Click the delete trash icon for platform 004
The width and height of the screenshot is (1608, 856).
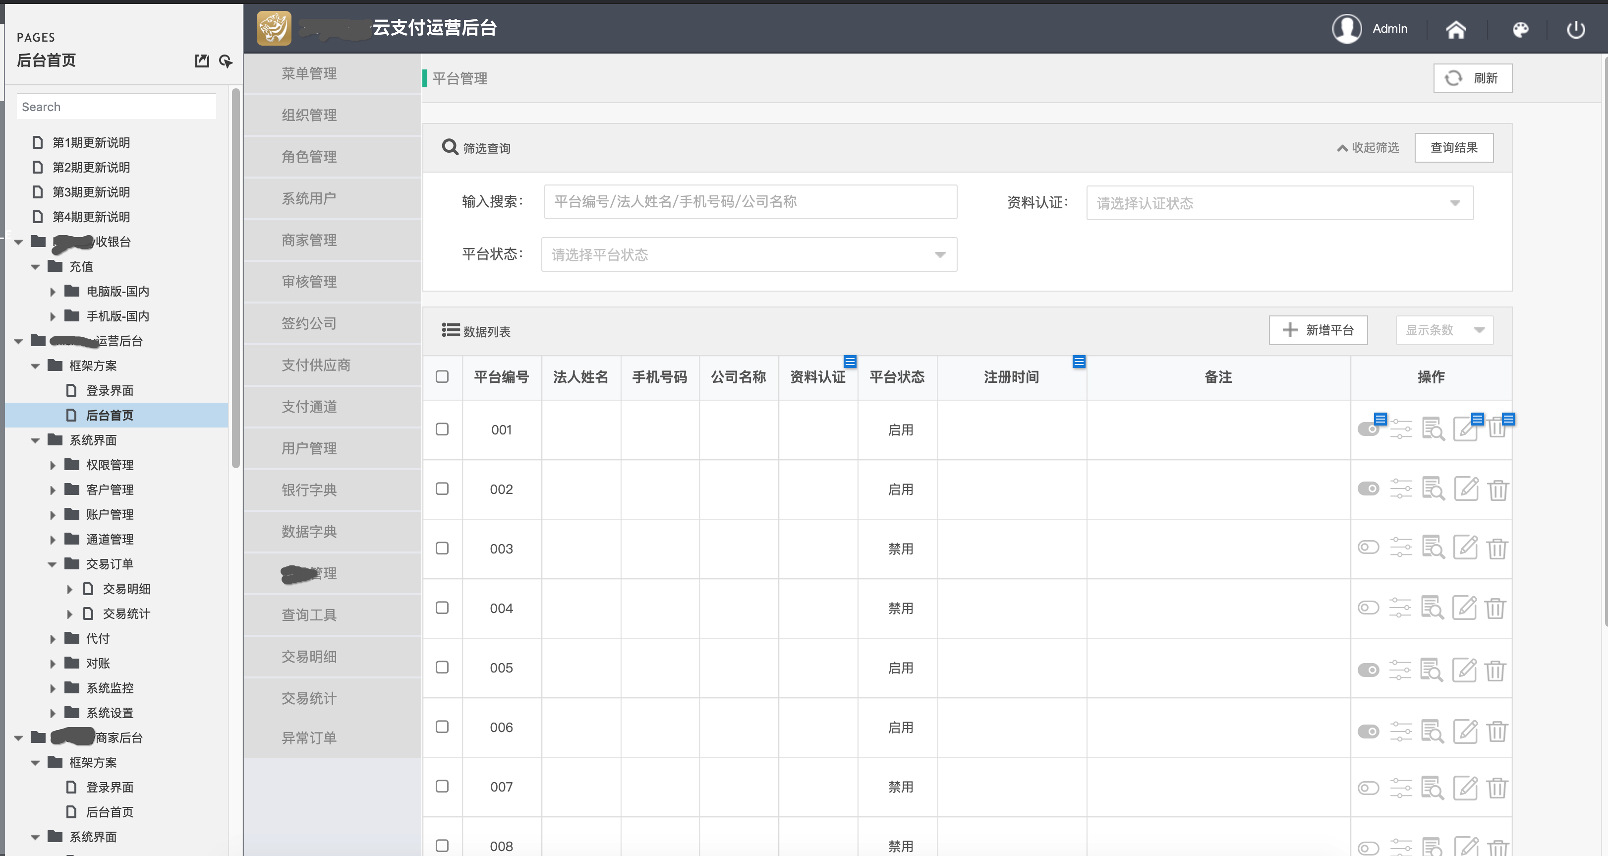1499,607
